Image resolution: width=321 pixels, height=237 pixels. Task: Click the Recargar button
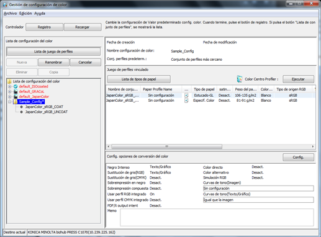(x=83, y=27)
